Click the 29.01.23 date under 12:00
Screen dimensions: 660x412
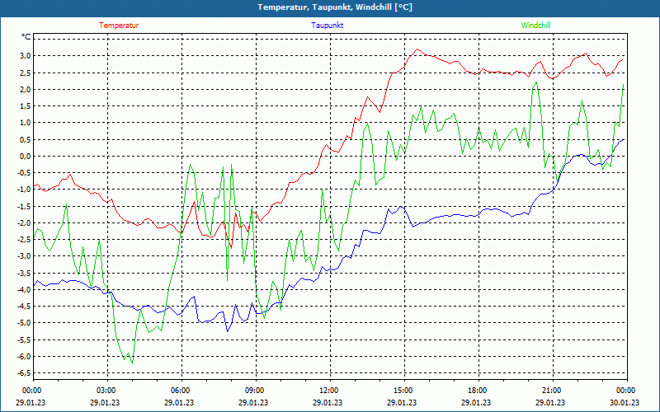tap(328, 402)
